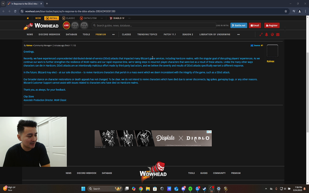Open Steam from the taskbar
This screenshot has height=193, width=309.
[204, 189]
